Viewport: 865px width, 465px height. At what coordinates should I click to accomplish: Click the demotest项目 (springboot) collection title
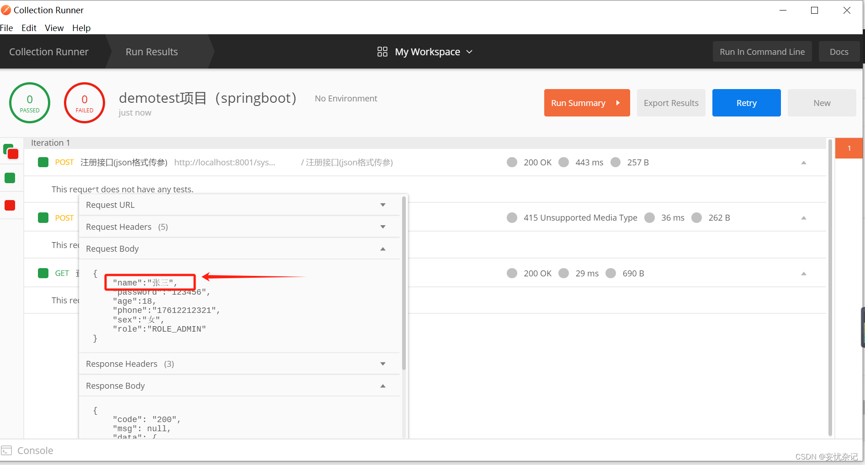(x=208, y=98)
